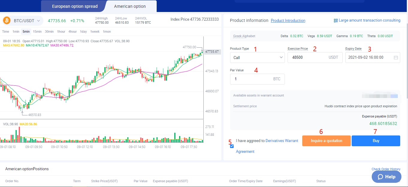Select the 1min chart interval
The width and height of the screenshot is (408, 187).
[16, 31]
